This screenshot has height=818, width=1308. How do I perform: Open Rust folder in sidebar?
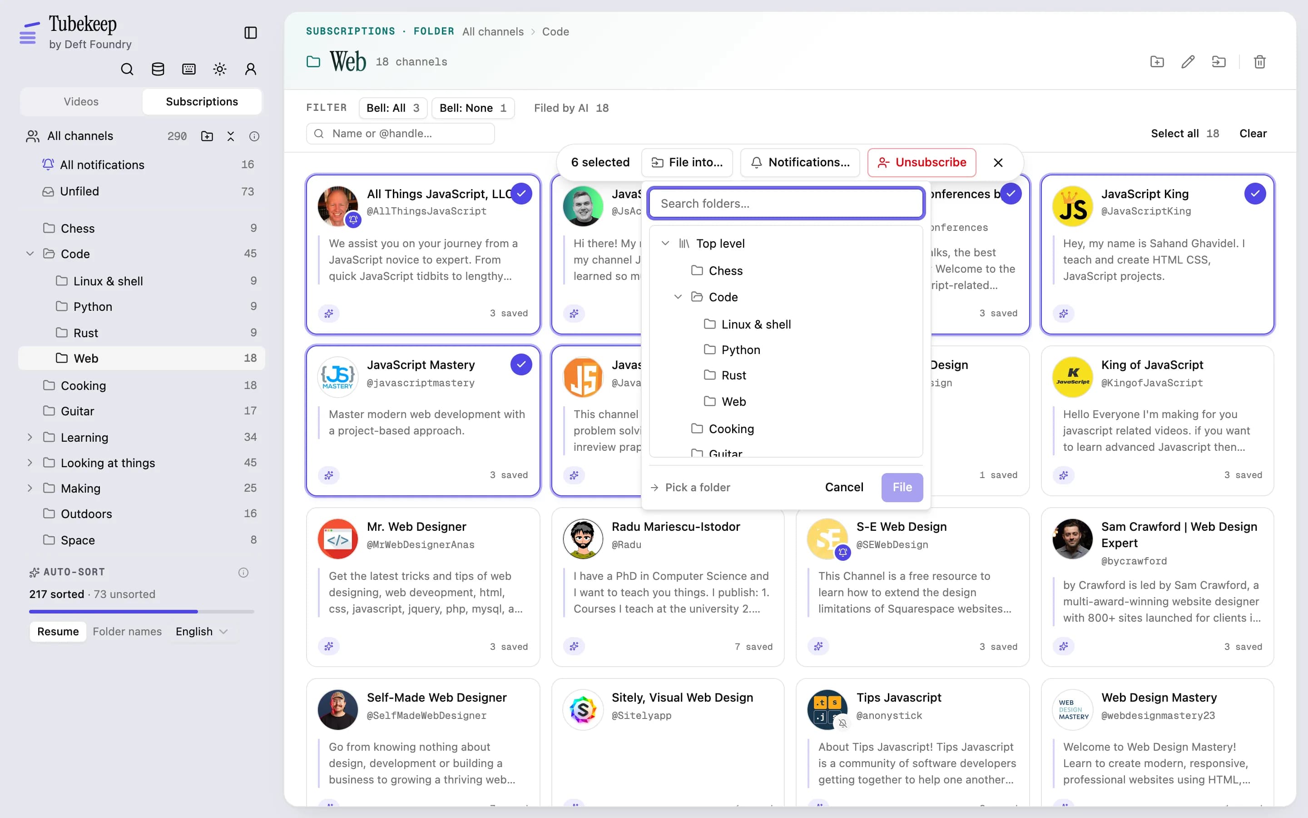pyautogui.click(x=142, y=333)
